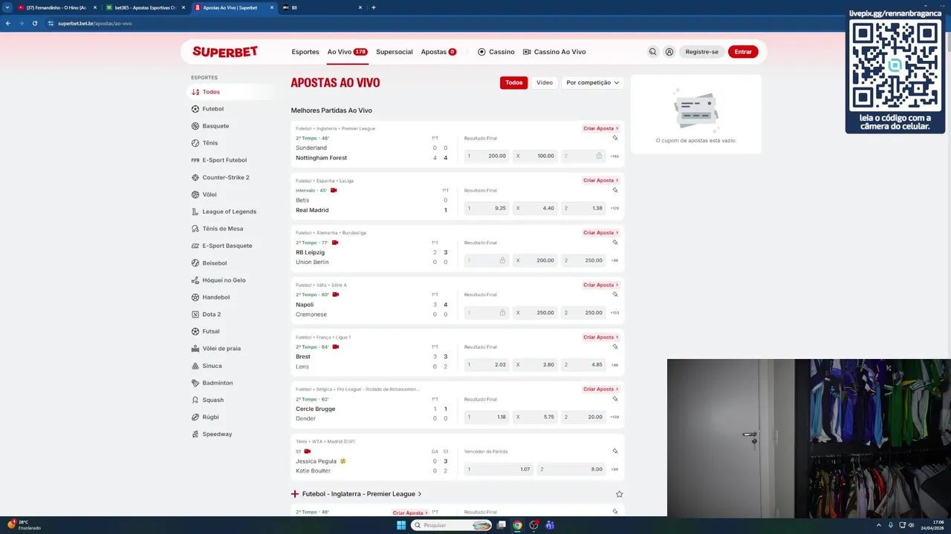Open the Ao Vivo menu
The width and height of the screenshot is (951, 534).
[x=347, y=52]
